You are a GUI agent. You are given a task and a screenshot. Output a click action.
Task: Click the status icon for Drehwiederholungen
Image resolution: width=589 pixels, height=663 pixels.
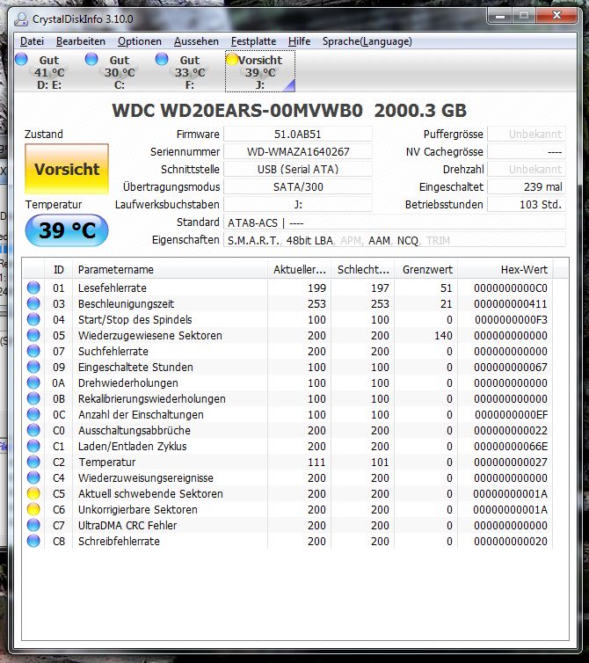[33, 382]
